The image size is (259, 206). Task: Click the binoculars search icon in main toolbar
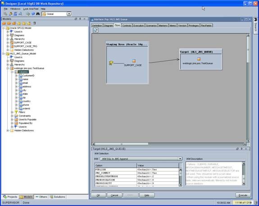coord(38,14)
